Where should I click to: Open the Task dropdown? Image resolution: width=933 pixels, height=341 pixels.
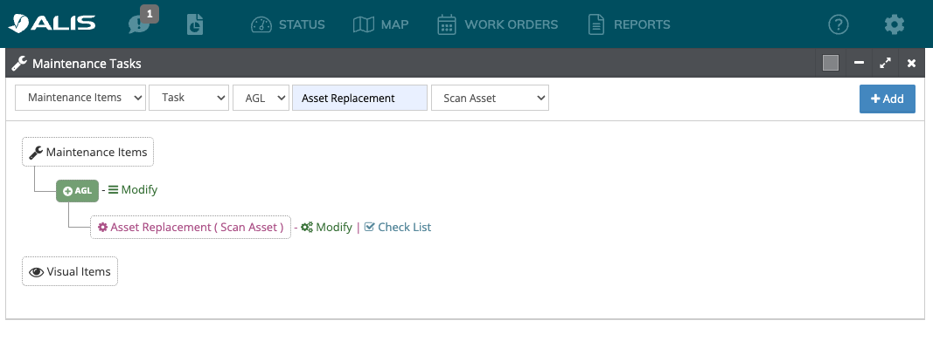click(x=189, y=98)
